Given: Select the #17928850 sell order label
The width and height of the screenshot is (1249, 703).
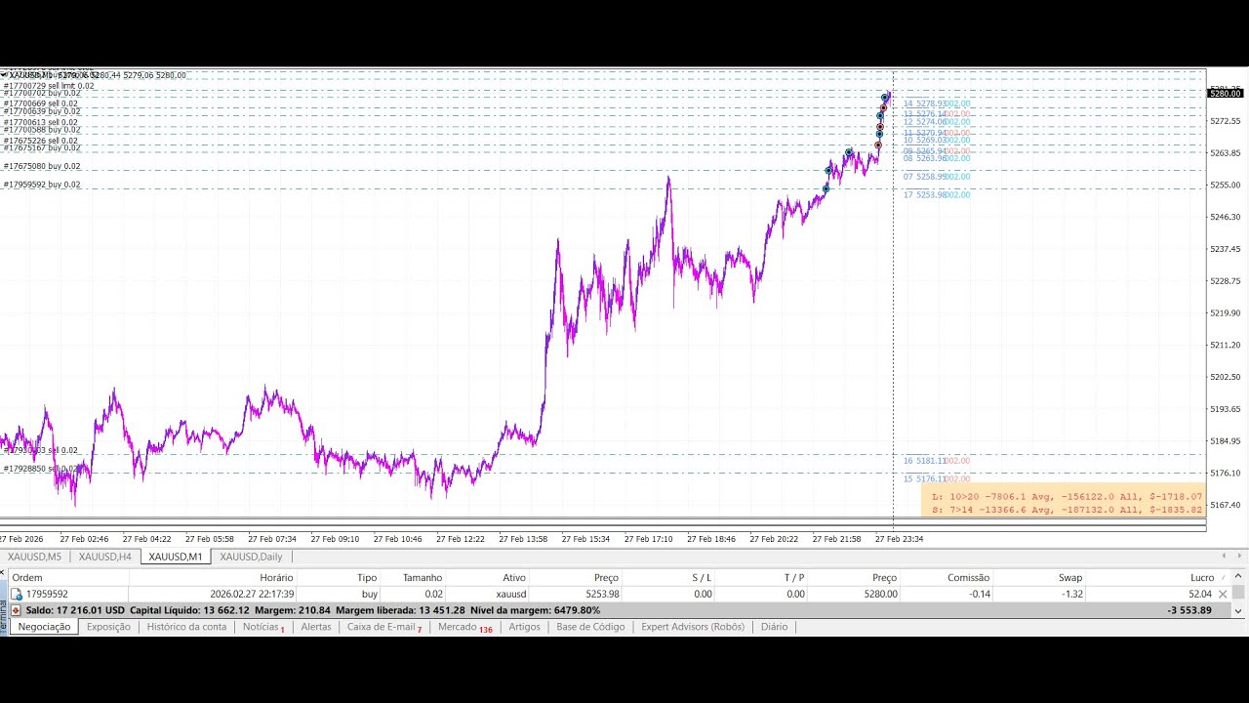Looking at the screenshot, I should (x=39, y=469).
